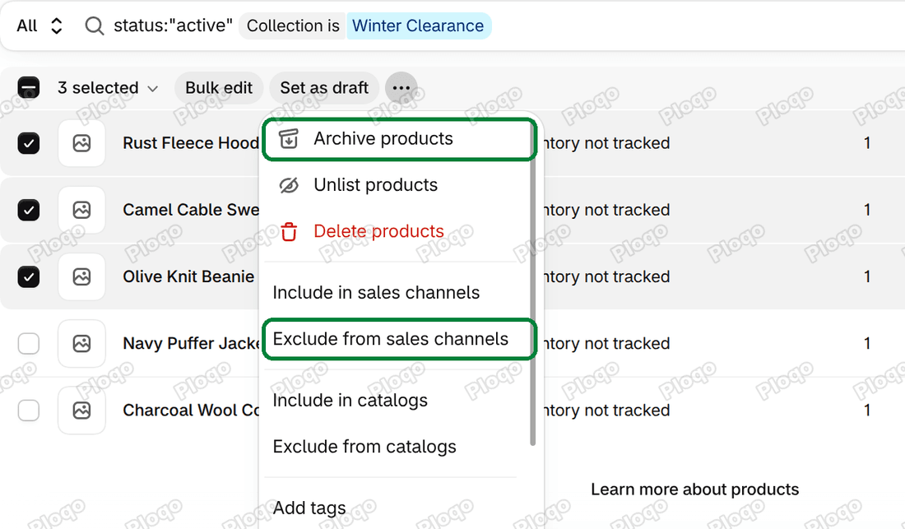Viewport: 905px width, 529px height.
Task: Check the Charcoal Wool Co checkbox
Action: click(28, 411)
